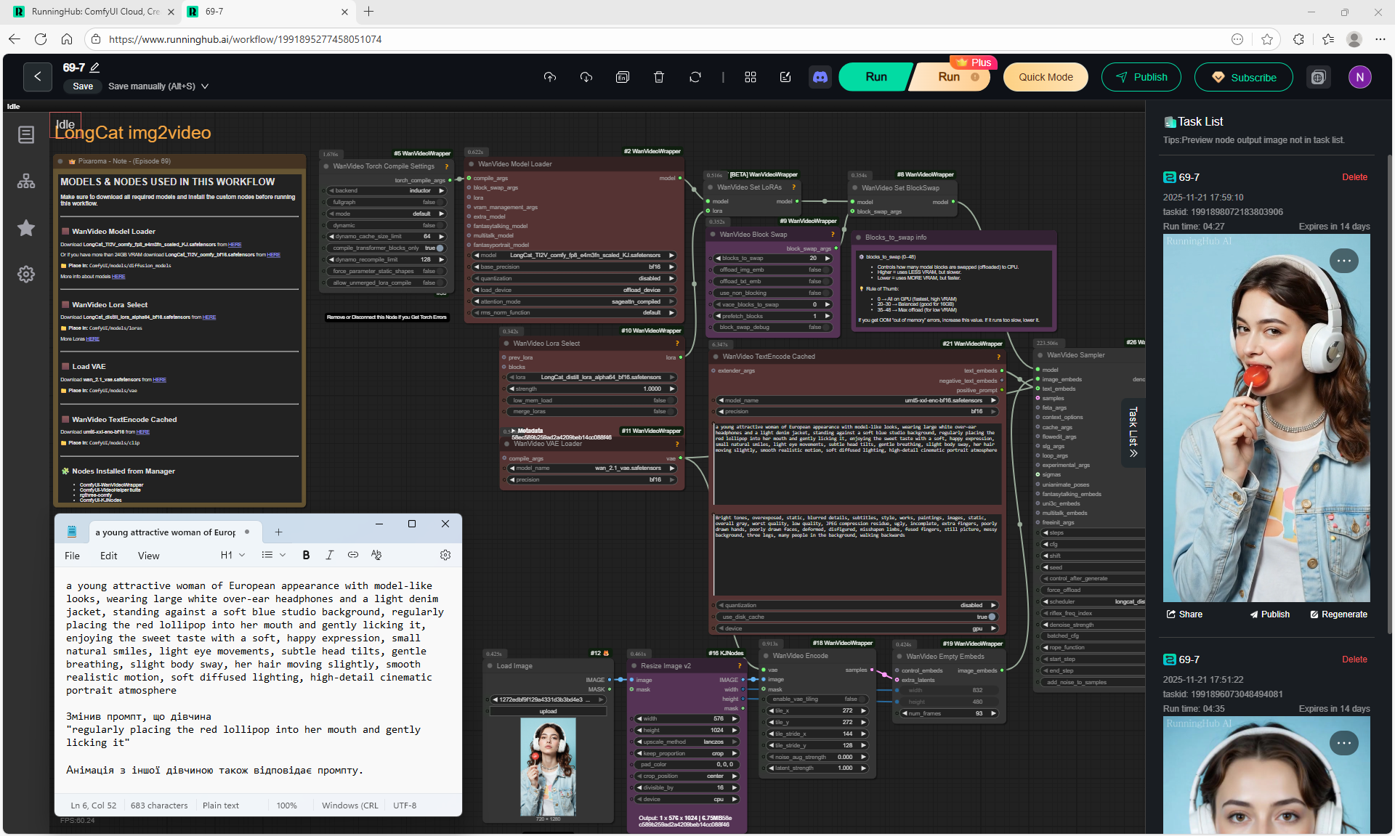
Task: Click the pencil icon to rename workflow 69-7
Action: point(94,68)
